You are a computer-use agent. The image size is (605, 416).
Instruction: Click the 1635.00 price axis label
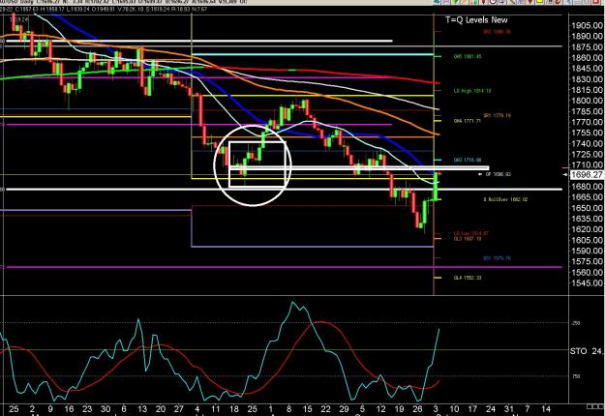(587, 219)
